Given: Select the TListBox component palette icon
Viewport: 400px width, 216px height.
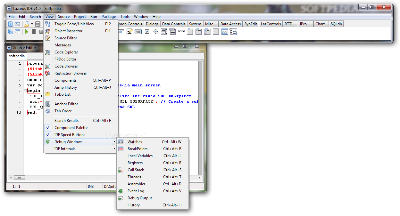Looking at the screenshot, I should coord(164,32).
